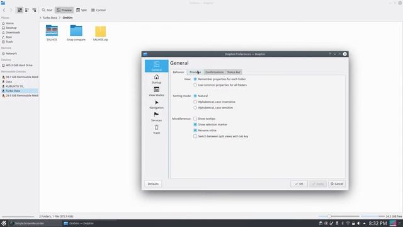Show hidden system tray icons arrow
Image resolution: width=403 pixels, height=227 pixels.
pos(365,223)
